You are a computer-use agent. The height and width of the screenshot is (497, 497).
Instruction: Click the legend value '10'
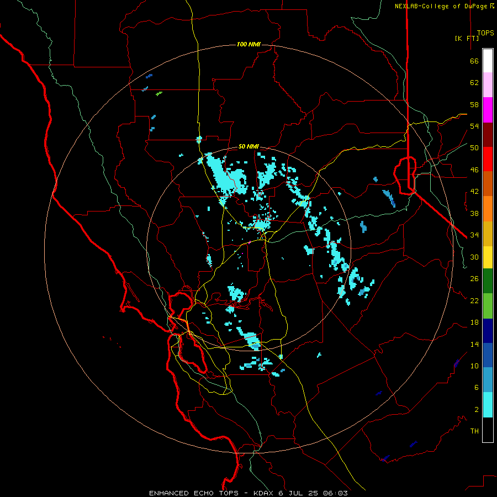point(474,366)
